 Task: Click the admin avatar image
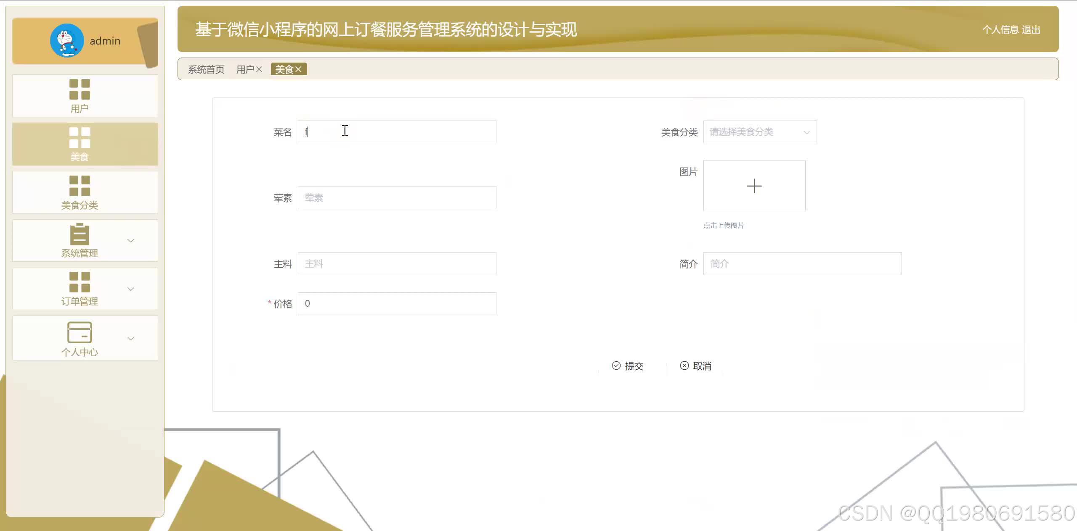tap(66, 41)
